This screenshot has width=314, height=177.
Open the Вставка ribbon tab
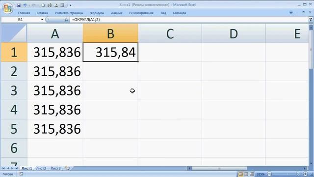[42, 13]
